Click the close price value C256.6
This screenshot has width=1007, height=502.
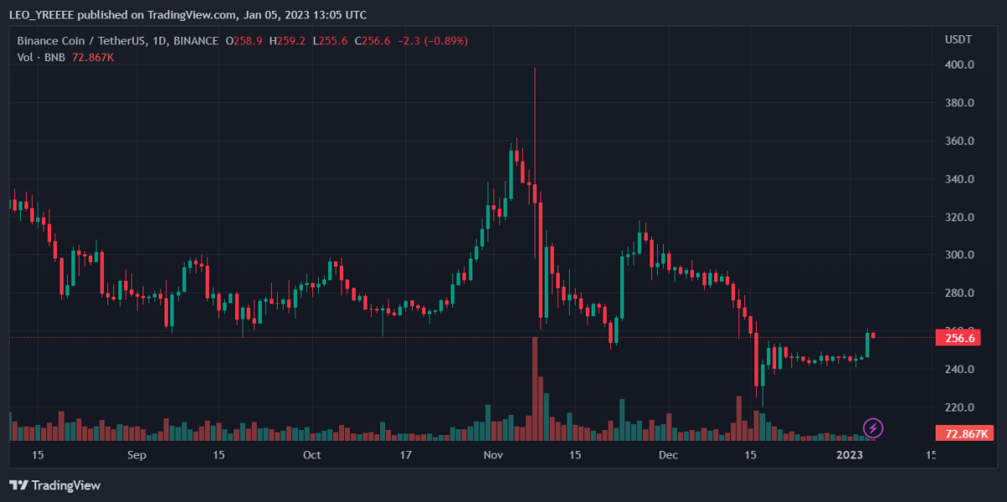tap(373, 40)
